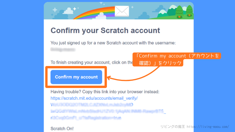Click the blurred verification token on second link line
Screen dimensions: 235x132
coord(92,105)
